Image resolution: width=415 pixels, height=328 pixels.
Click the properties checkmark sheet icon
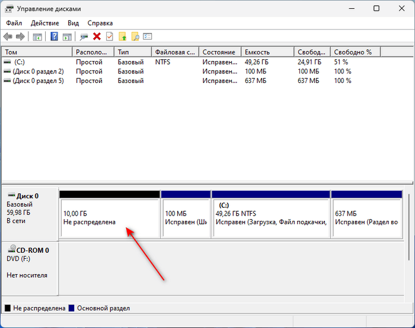109,37
